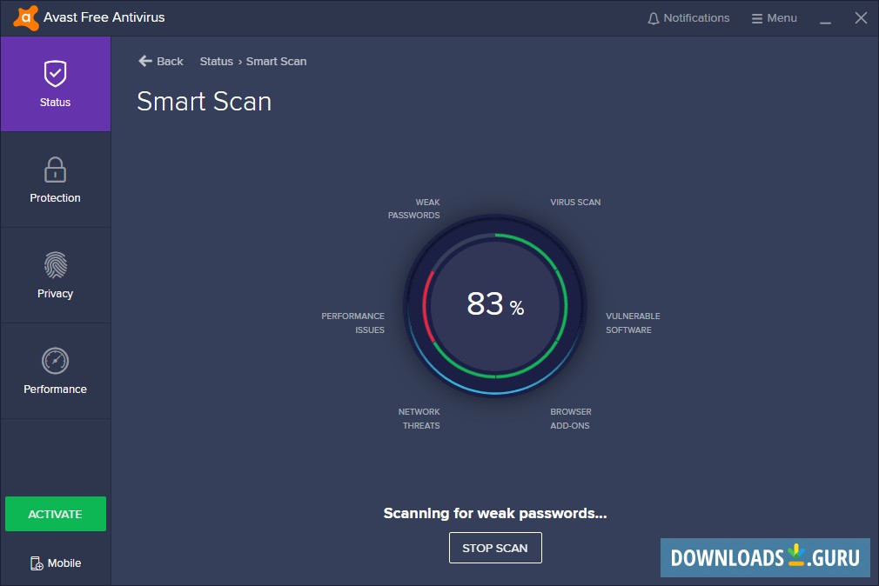Viewport: 879px width, 586px height.
Task: Click the Protection padlock icon
Action: click(55, 170)
